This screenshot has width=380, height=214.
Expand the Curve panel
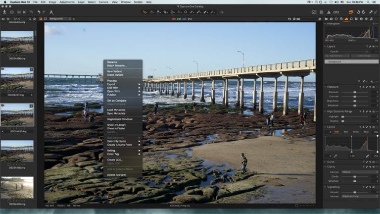(x=326, y=162)
